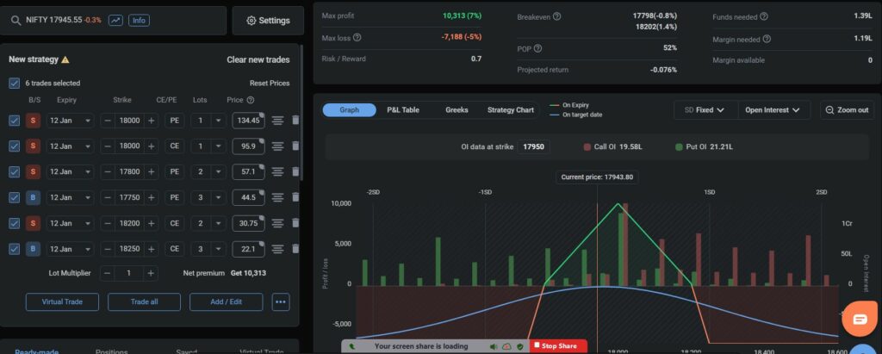The width and height of the screenshot is (882, 354).
Task: Delete the 18000 CE trade row
Action: [x=295, y=146]
